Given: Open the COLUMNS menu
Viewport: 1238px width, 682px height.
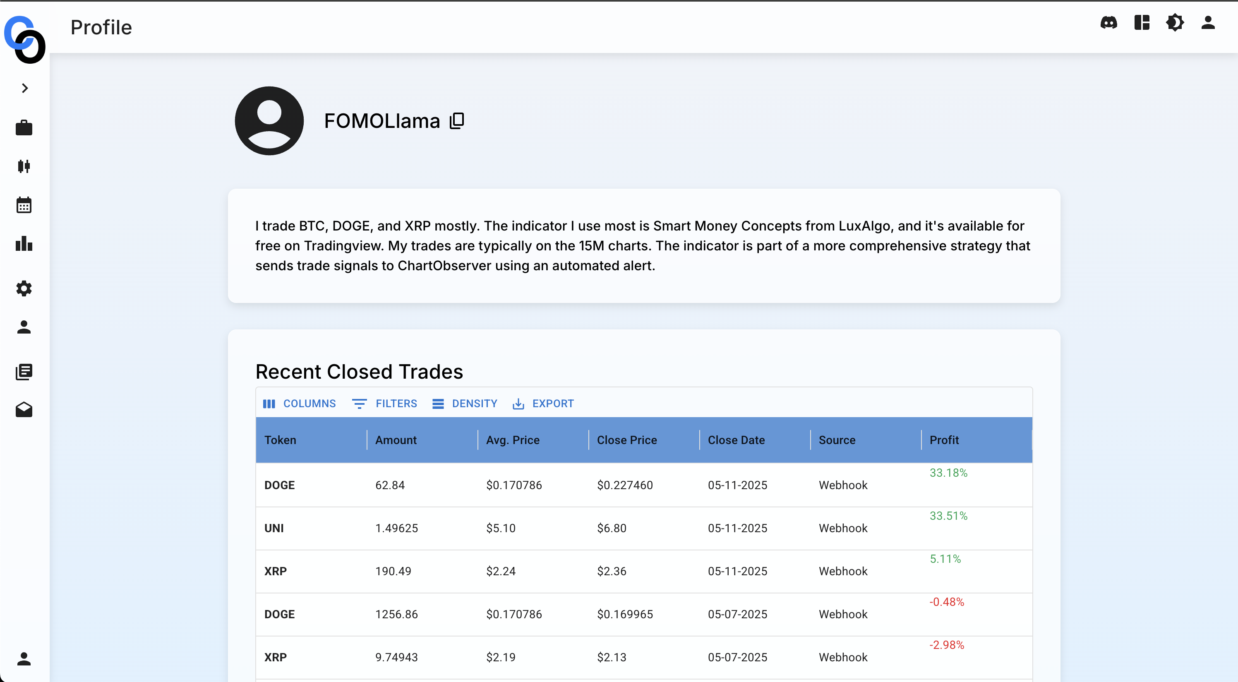Looking at the screenshot, I should (300, 404).
